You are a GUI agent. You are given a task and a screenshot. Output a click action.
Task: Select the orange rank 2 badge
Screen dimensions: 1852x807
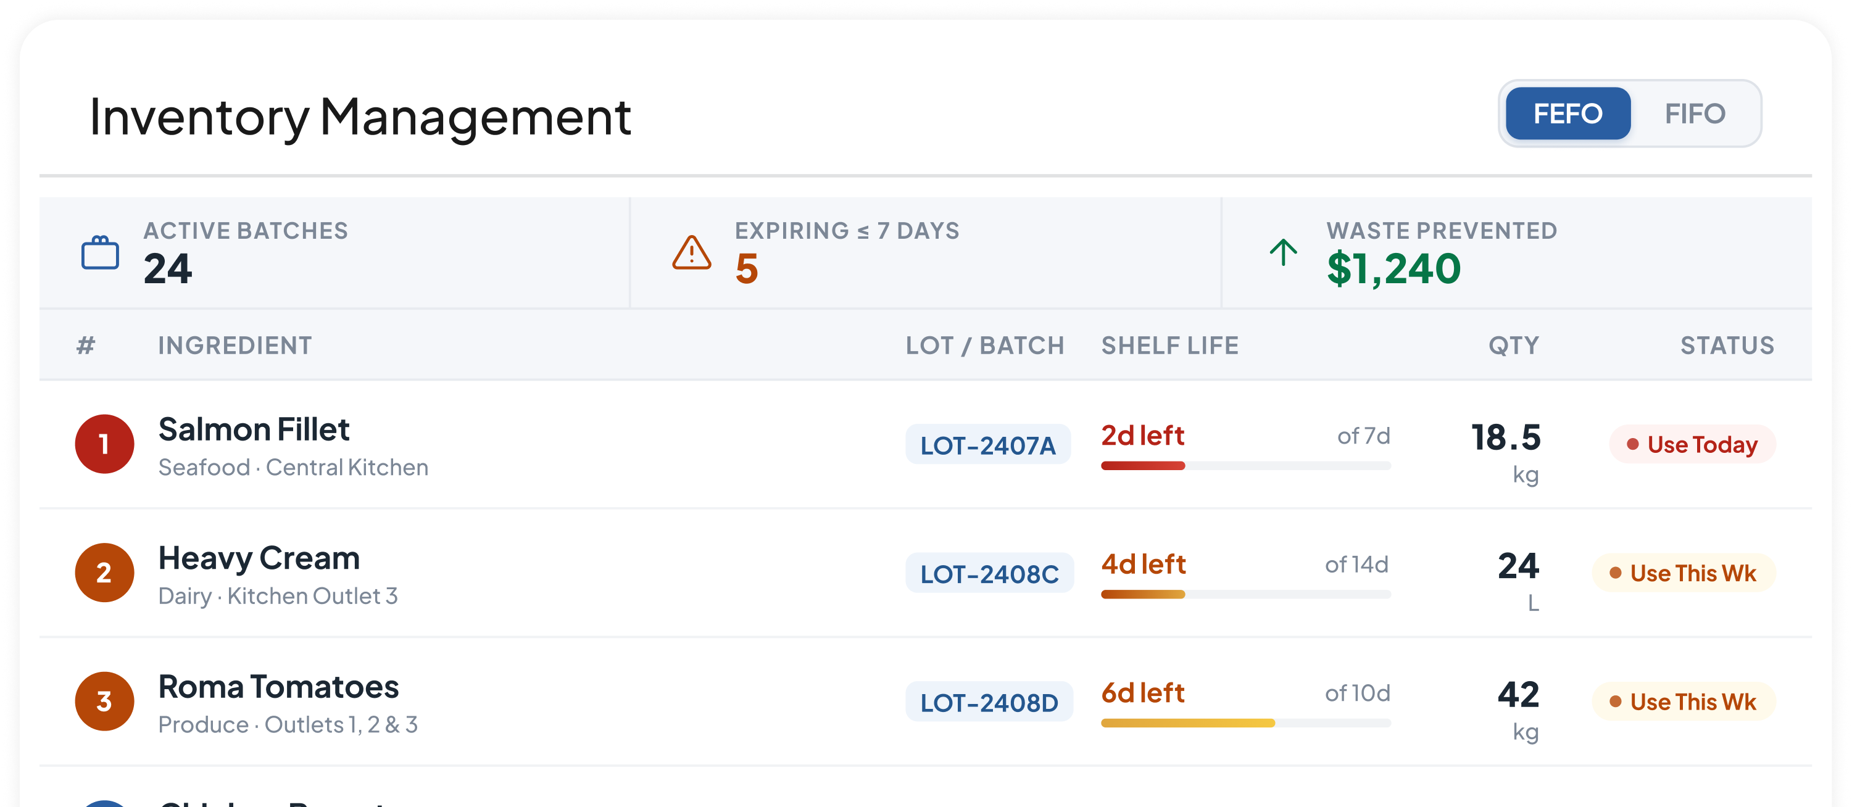tap(104, 573)
